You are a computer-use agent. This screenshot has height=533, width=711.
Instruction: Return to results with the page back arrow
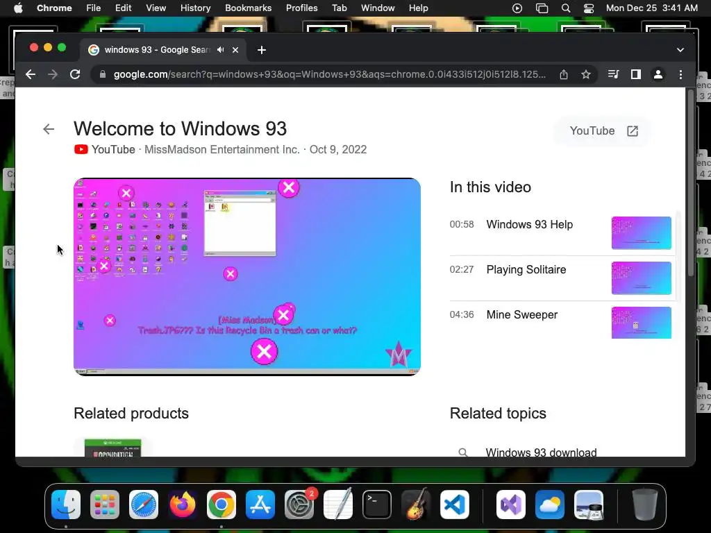pos(49,129)
